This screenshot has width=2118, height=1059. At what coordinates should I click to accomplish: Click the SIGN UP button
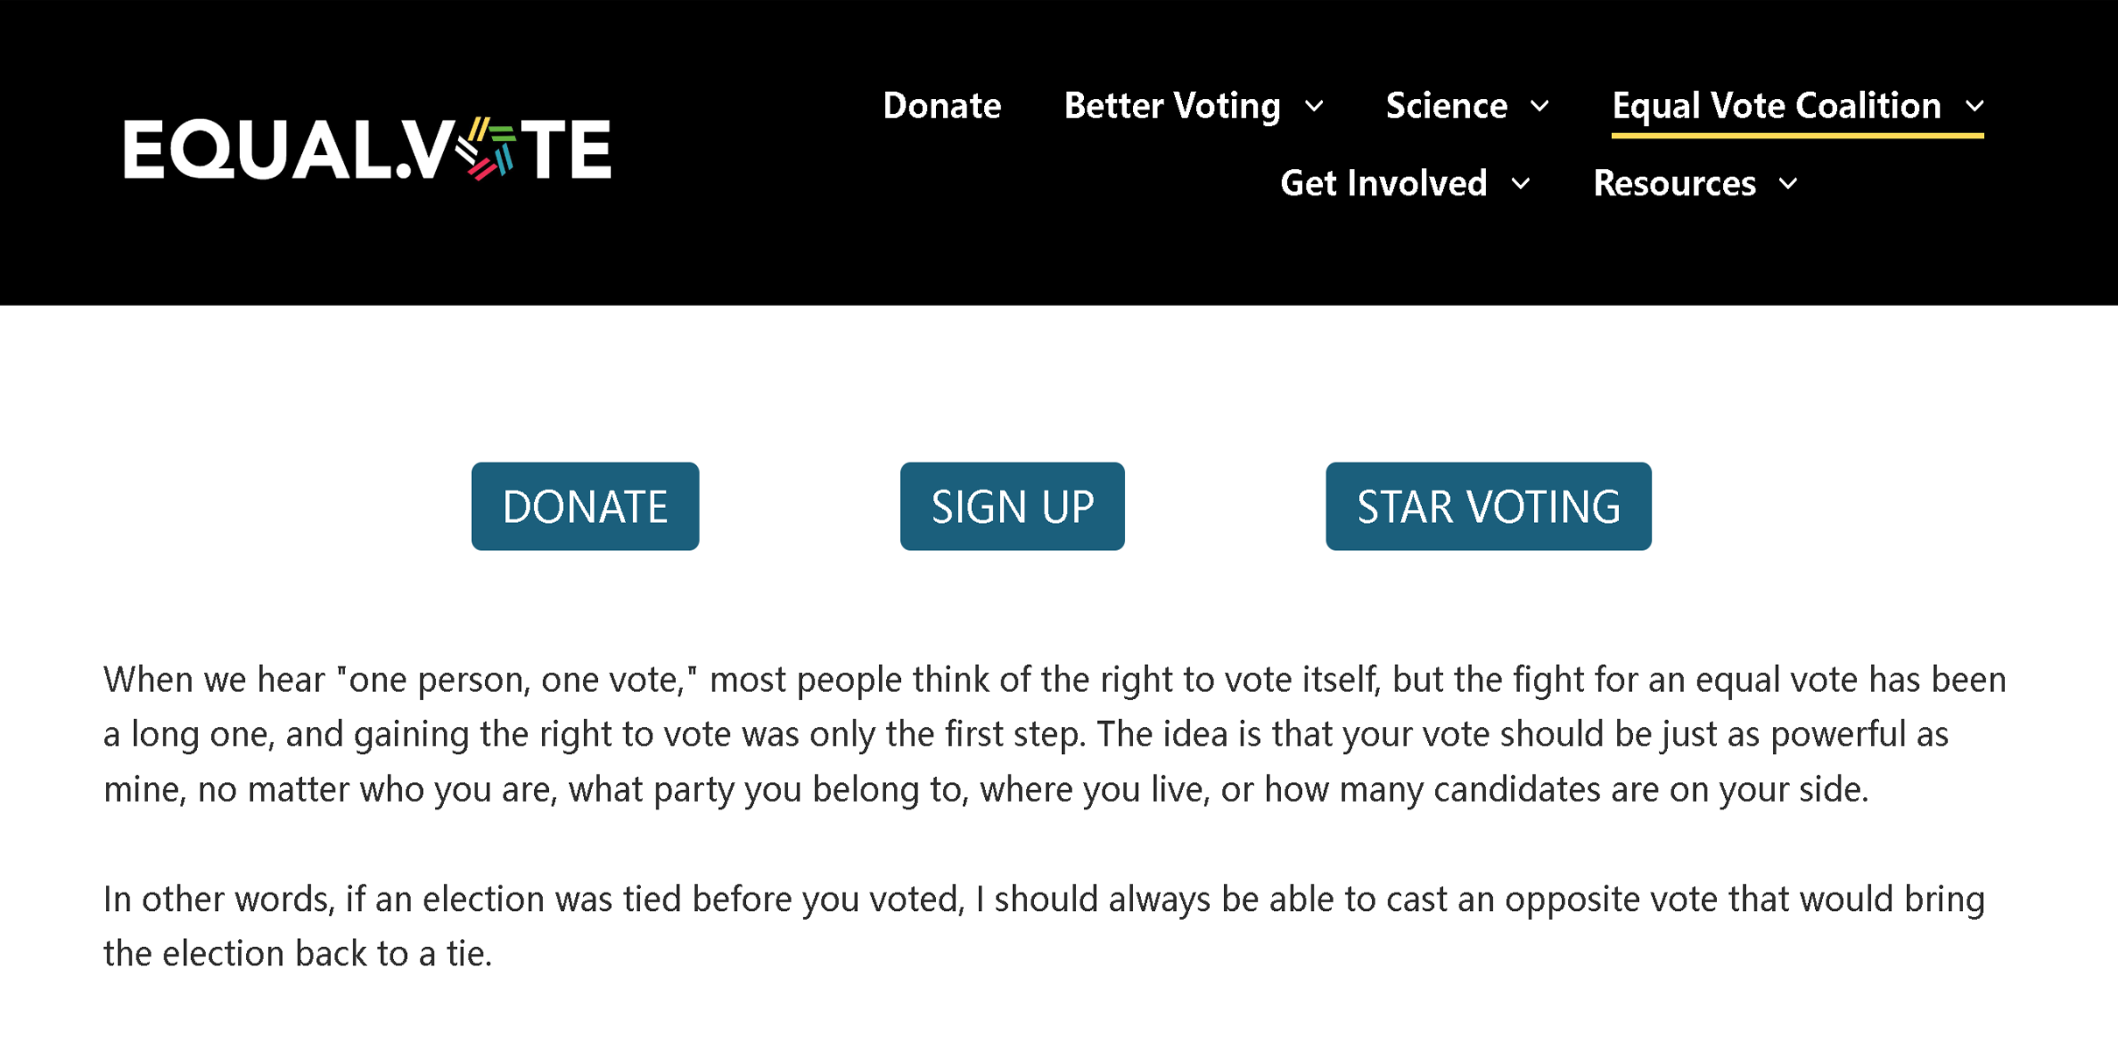(x=1012, y=505)
